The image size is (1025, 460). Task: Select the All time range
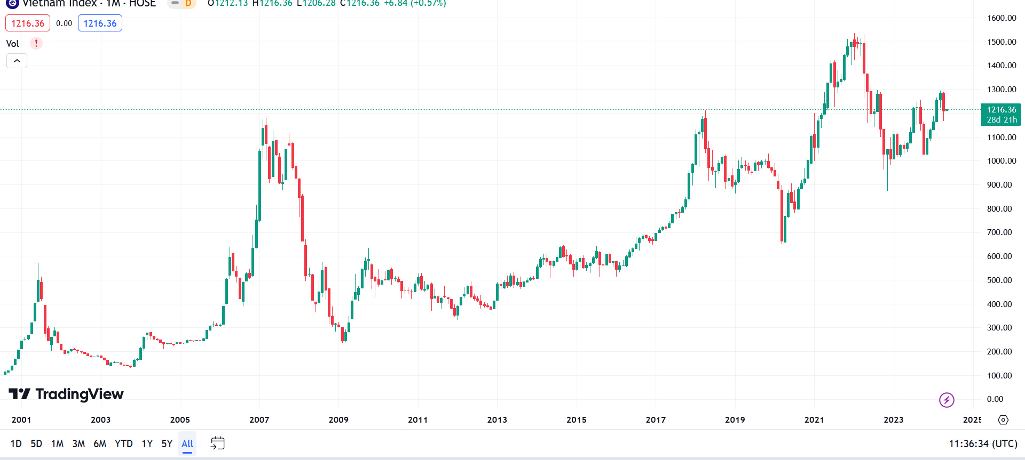(x=187, y=443)
